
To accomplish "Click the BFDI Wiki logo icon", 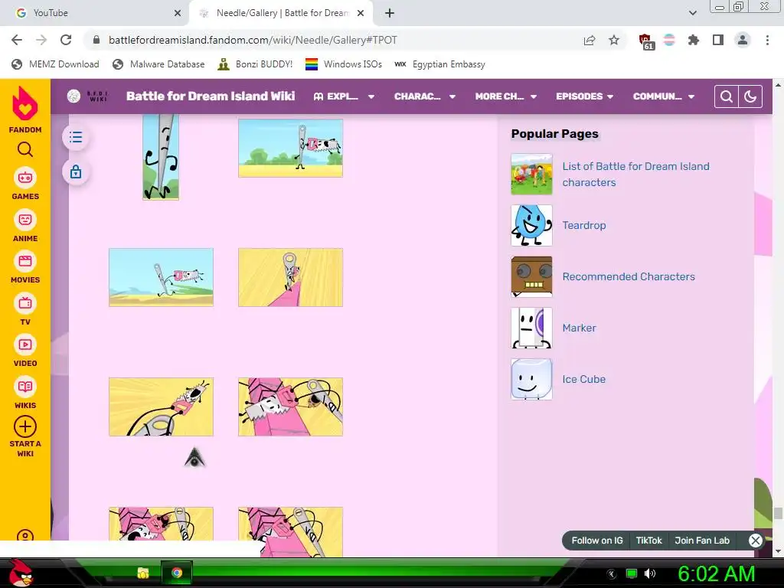I will [73, 96].
